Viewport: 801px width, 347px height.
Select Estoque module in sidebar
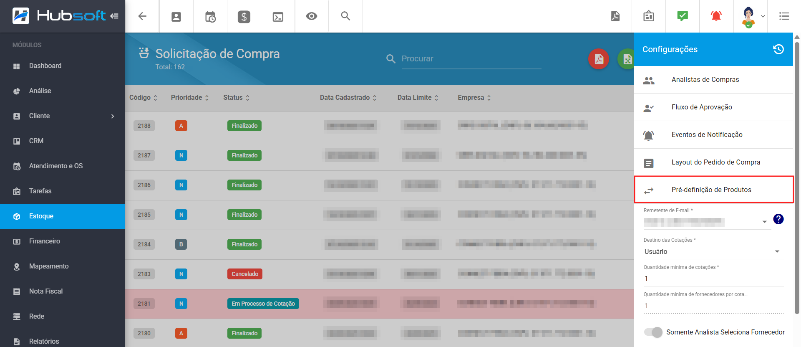tap(41, 216)
